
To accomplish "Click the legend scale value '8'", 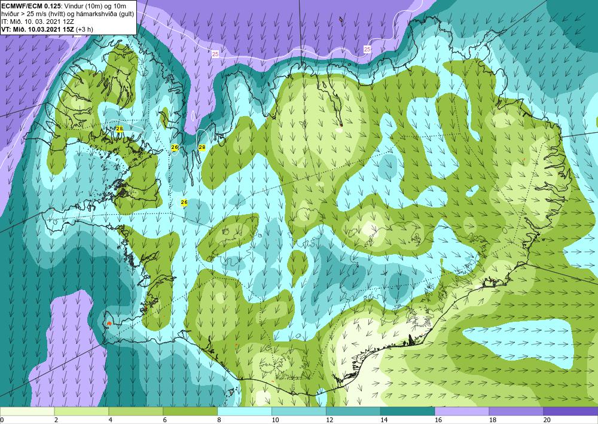I will coord(219,420).
